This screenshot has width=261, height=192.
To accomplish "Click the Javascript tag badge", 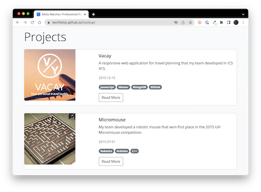I will click(x=107, y=87).
